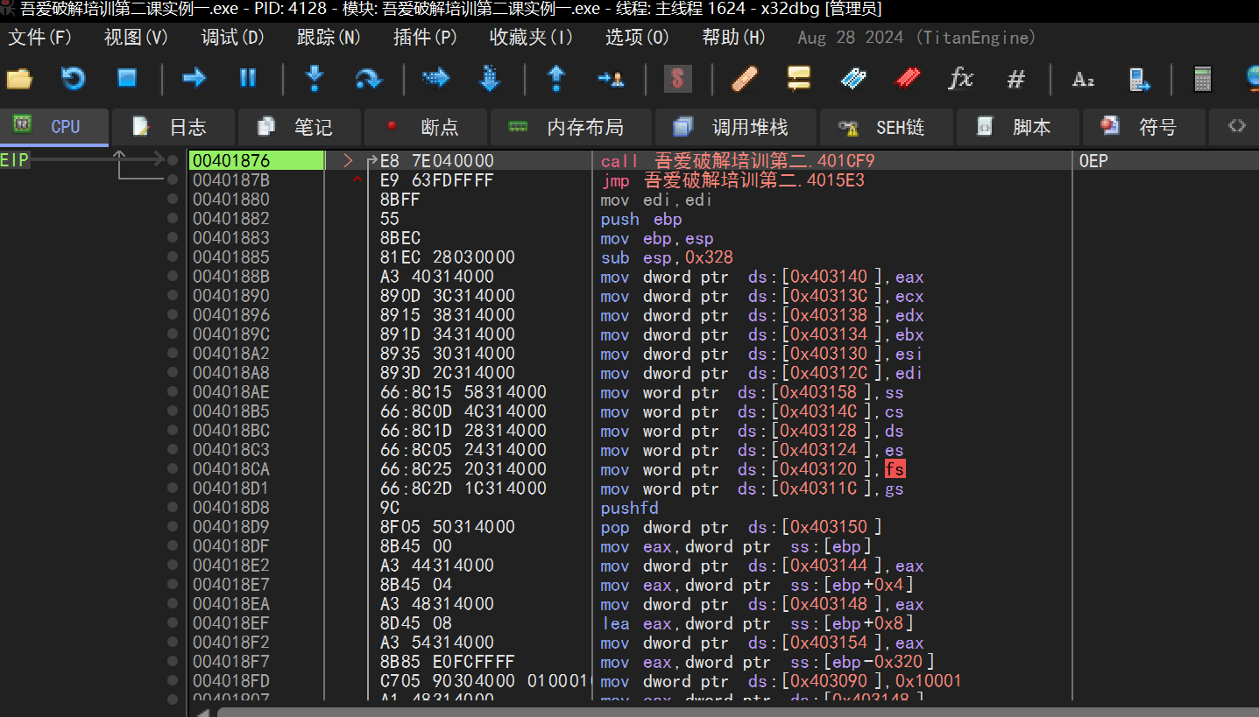This screenshot has height=717, width=1259.
Task: Show the bookmarks list red tag icon
Action: click(908, 79)
